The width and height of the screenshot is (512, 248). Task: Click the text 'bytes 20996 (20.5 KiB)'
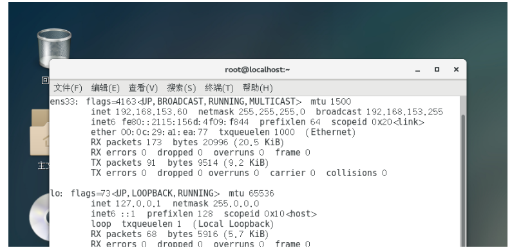228,143
